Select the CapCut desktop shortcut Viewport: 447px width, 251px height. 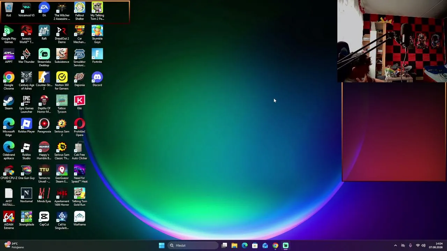point(44,219)
